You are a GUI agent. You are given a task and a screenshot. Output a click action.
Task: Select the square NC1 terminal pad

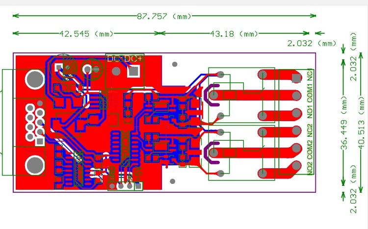tap(296, 78)
